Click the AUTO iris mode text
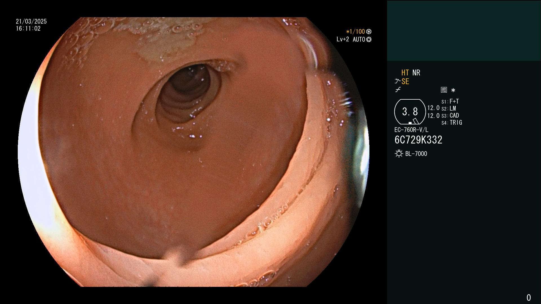541x304 pixels. [359, 39]
